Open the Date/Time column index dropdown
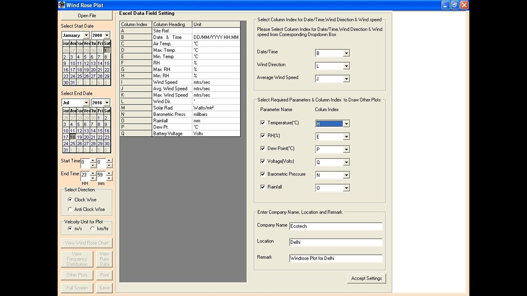The height and width of the screenshot is (296, 527). pos(346,53)
